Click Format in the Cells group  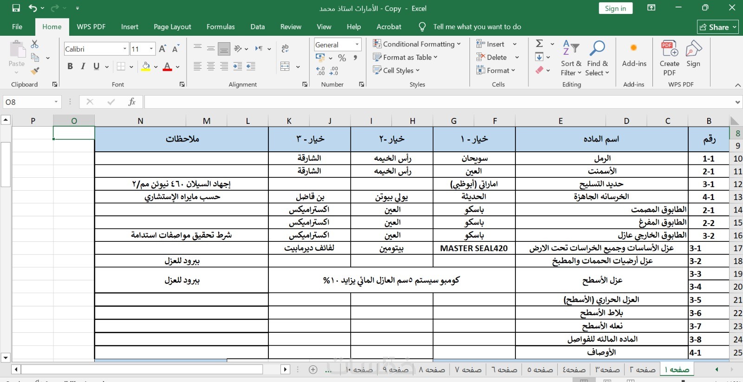pyautogui.click(x=495, y=70)
